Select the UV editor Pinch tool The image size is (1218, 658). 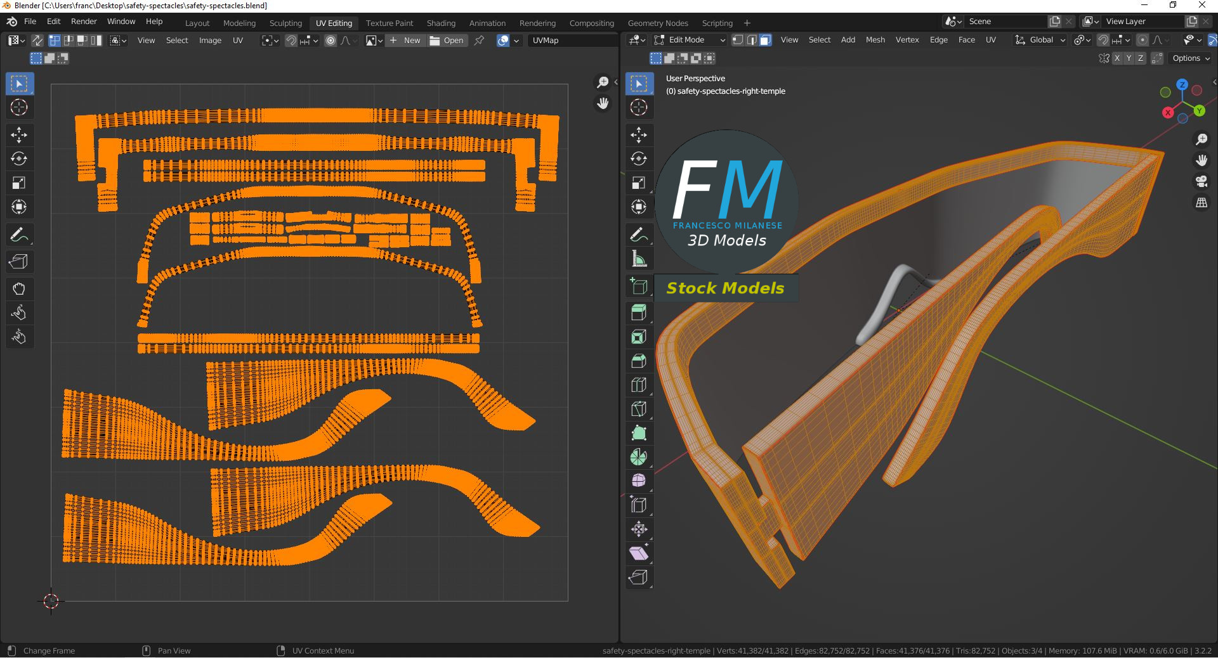pyautogui.click(x=19, y=337)
